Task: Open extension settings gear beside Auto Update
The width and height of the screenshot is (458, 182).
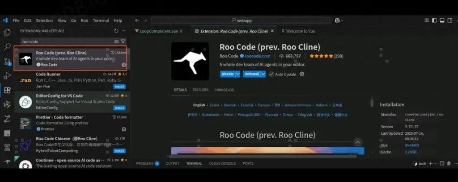Action: [x=302, y=74]
